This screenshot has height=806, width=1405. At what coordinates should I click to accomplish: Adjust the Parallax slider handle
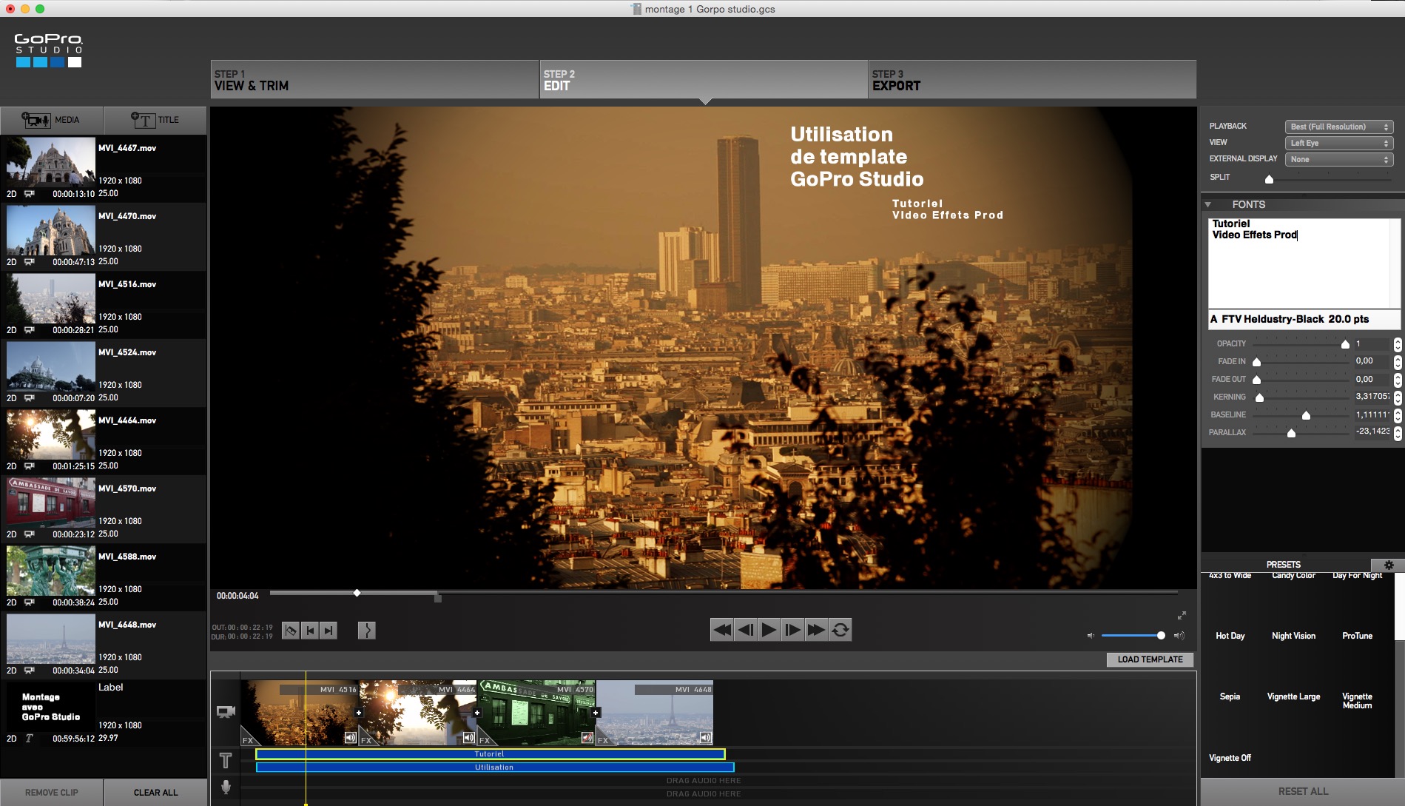tap(1291, 433)
